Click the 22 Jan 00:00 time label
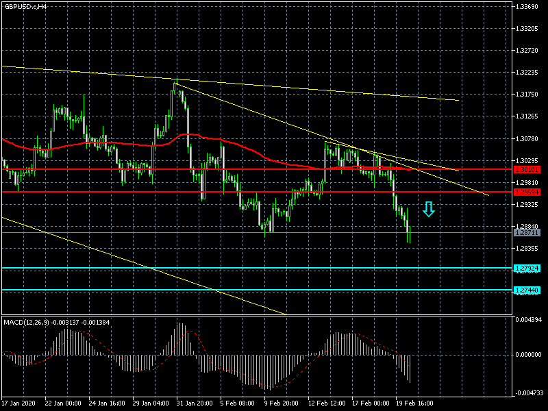The width and height of the screenshot is (548, 411). pos(63,403)
